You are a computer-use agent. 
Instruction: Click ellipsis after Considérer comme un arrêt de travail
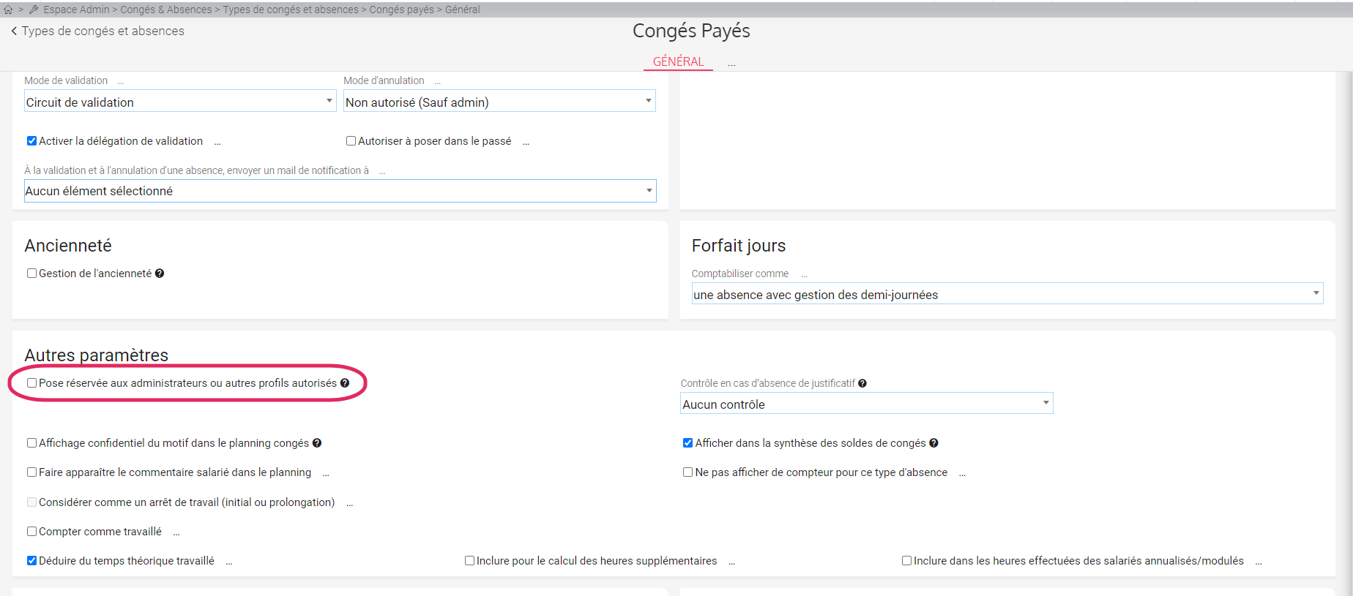350,504
